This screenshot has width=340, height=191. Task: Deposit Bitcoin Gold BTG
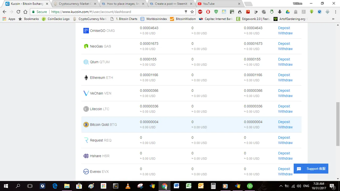click(x=284, y=122)
